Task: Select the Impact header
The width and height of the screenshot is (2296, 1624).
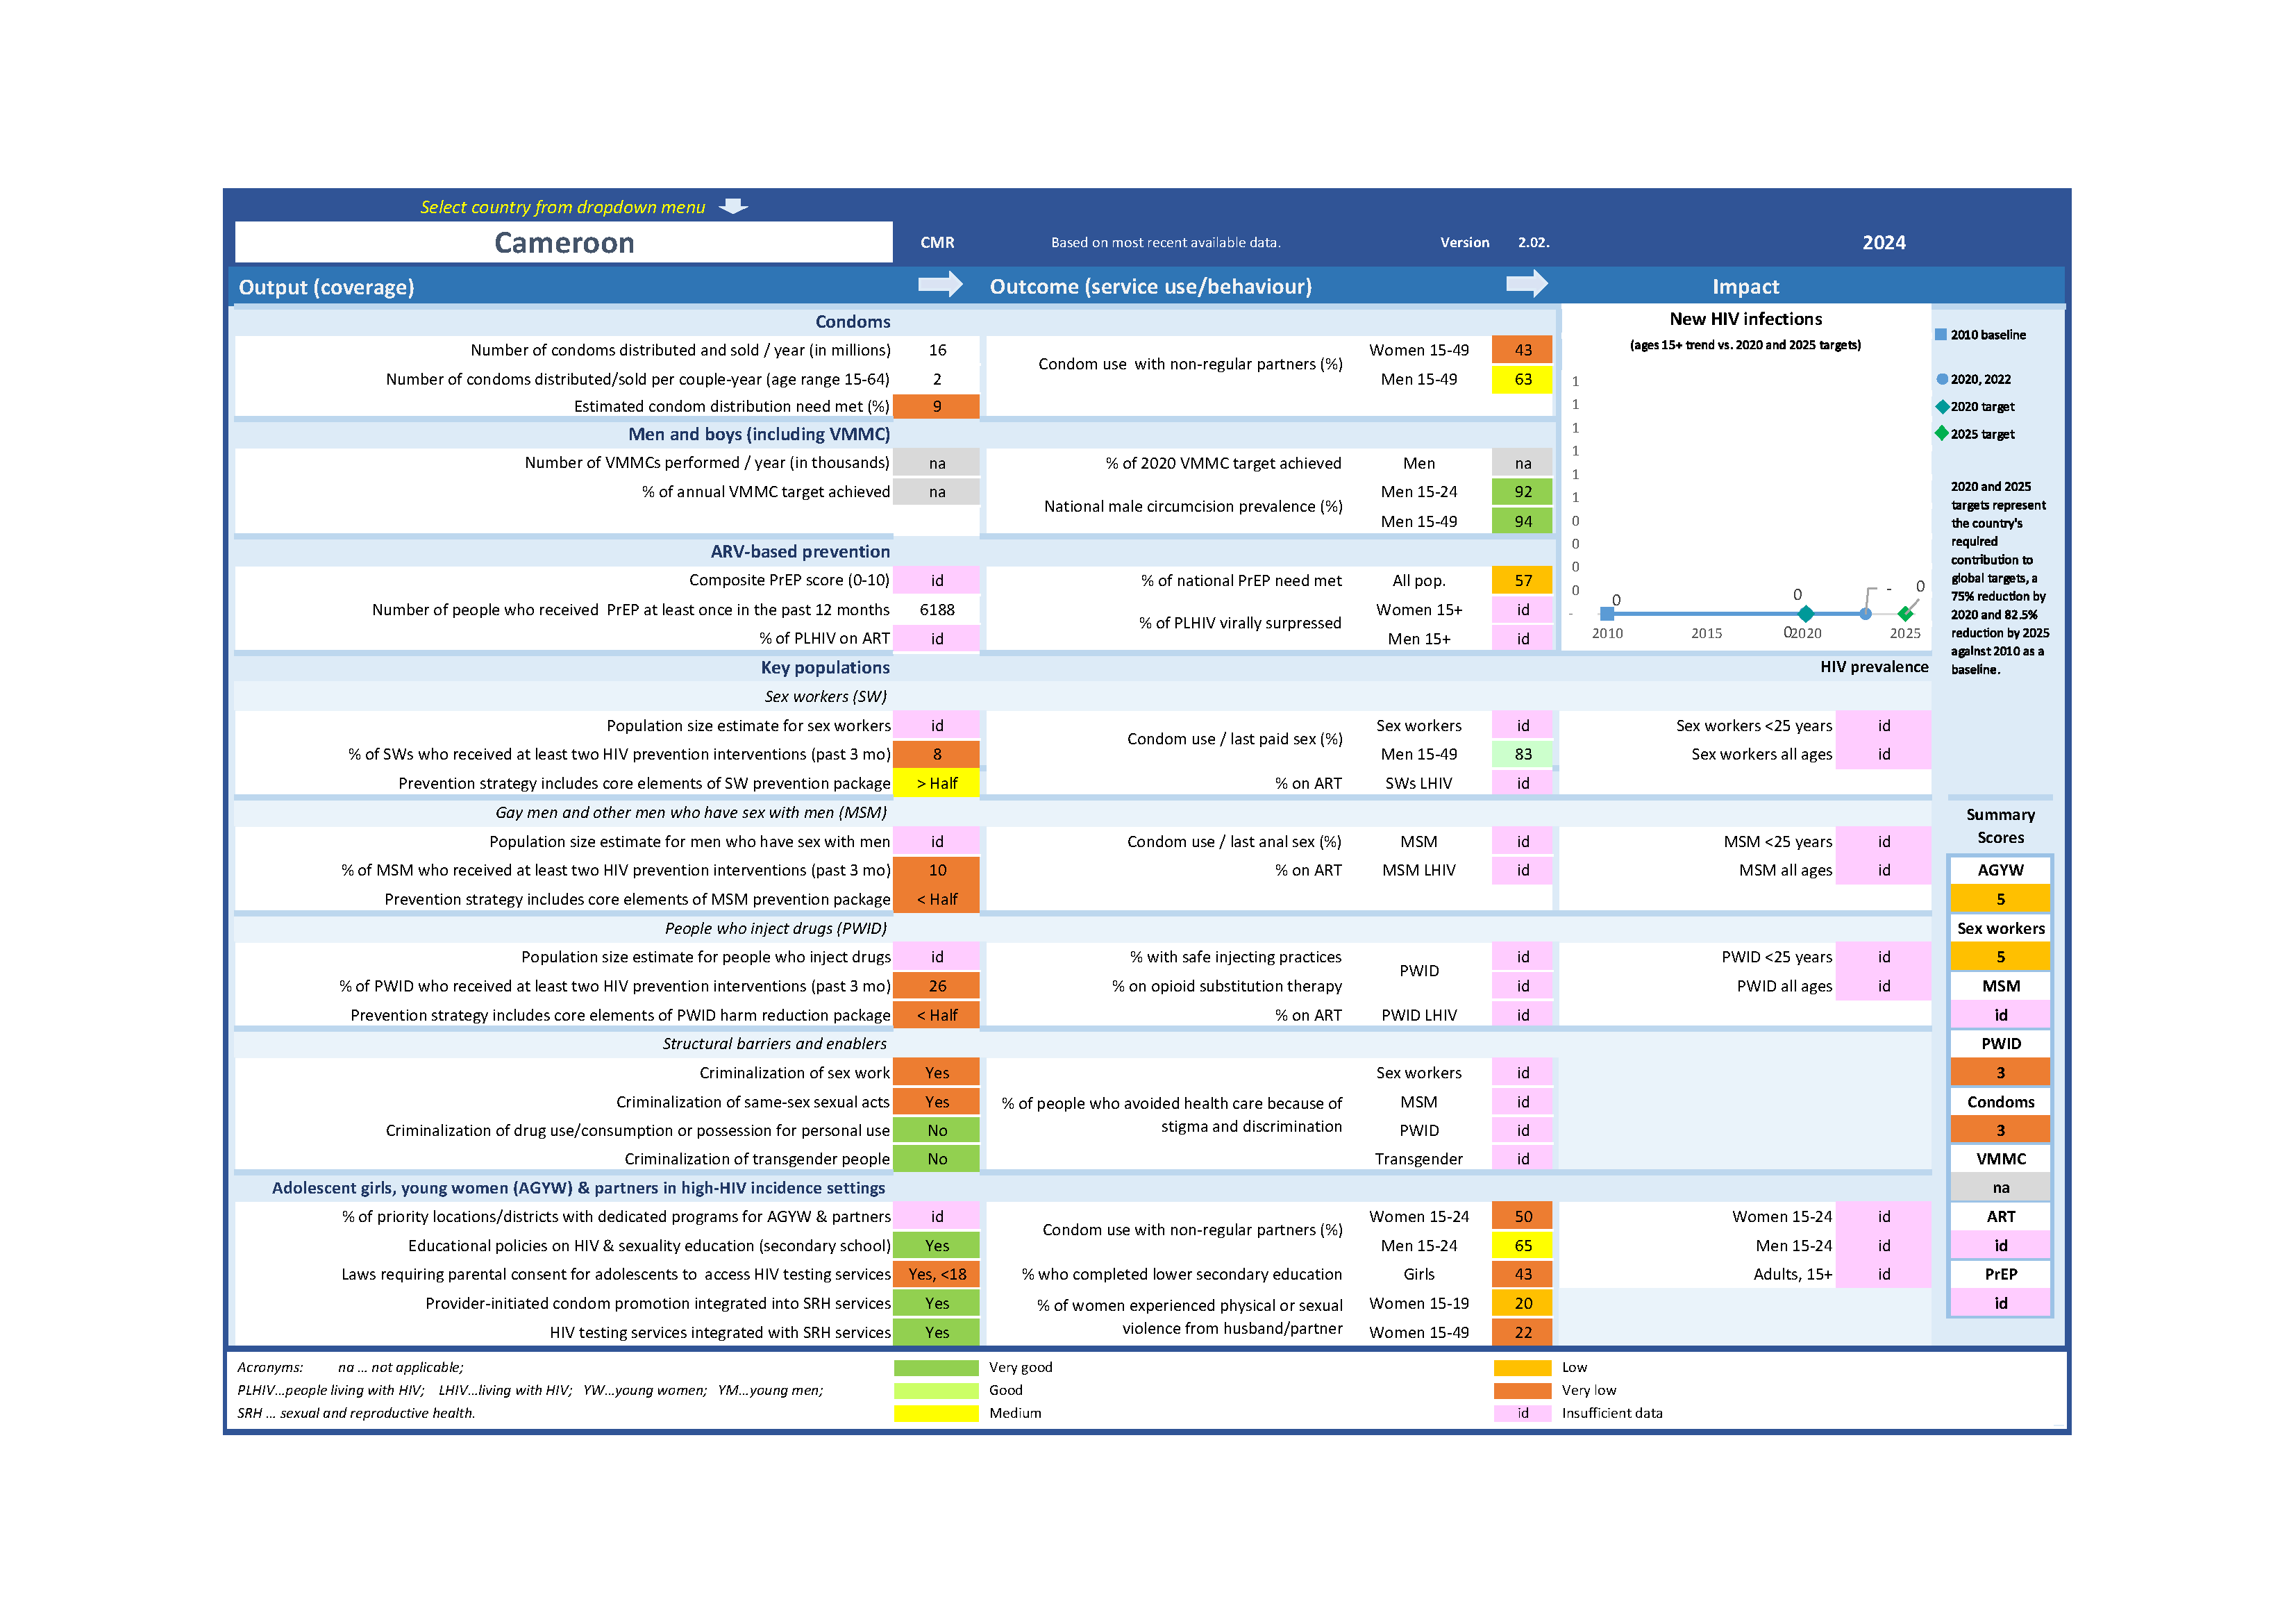Action: (1745, 287)
